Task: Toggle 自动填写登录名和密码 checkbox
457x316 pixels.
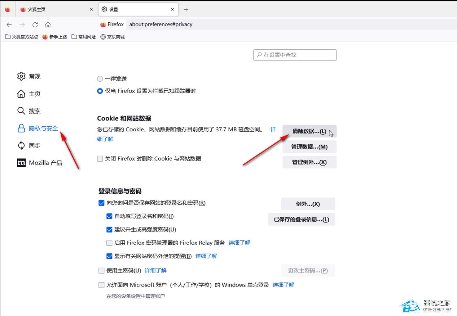Action: (x=109, y=216)
